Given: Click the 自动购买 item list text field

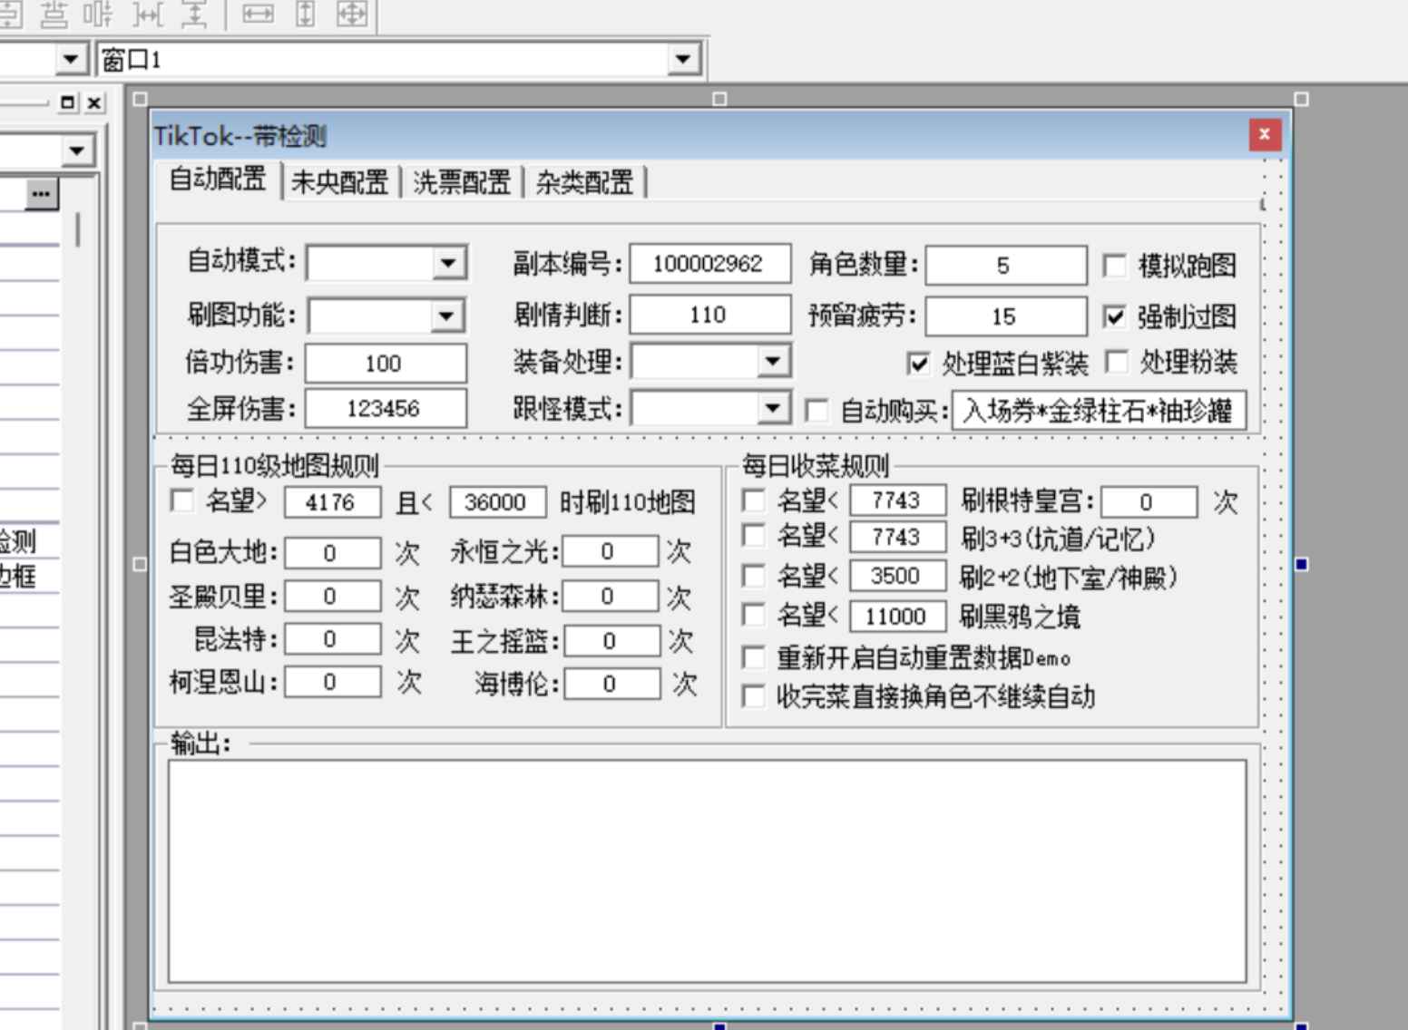Looking at the screenshot, I should click(x=1100, y=411).
